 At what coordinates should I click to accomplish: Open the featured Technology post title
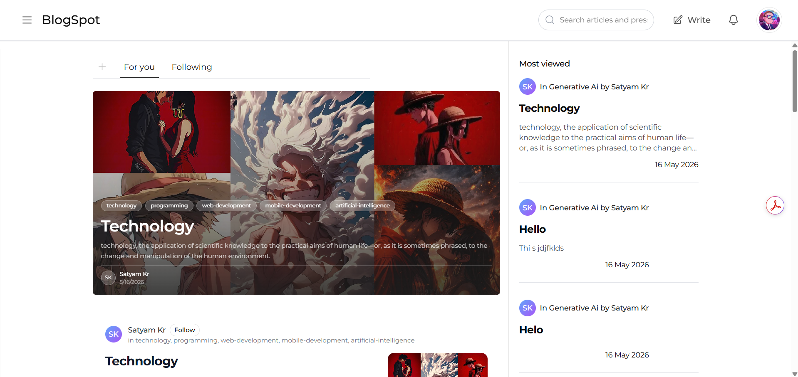pos(148,226)
